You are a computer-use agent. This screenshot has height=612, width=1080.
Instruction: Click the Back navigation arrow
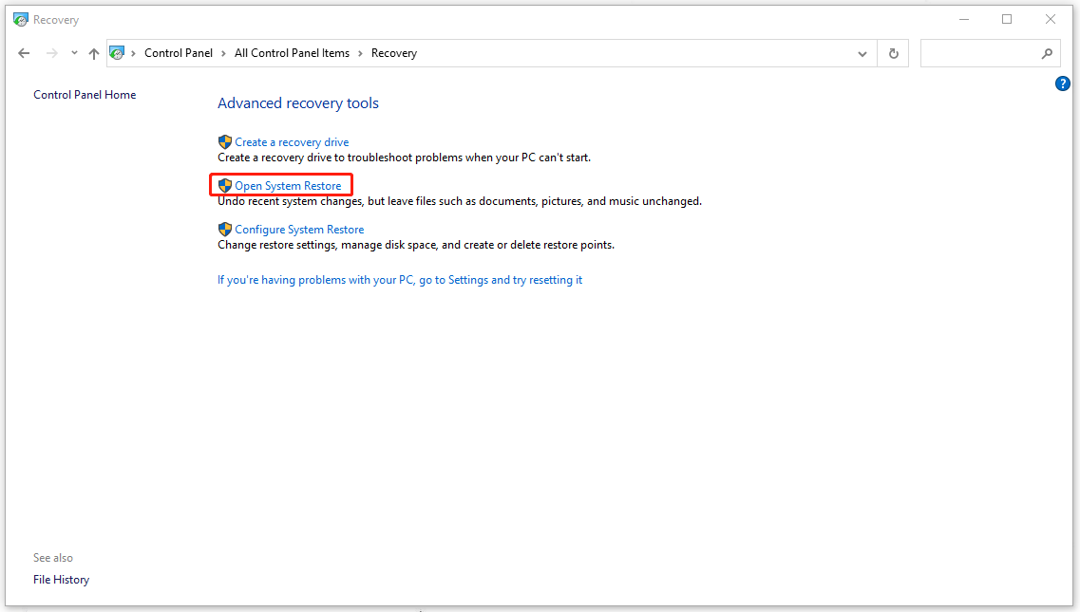(24, 53)
